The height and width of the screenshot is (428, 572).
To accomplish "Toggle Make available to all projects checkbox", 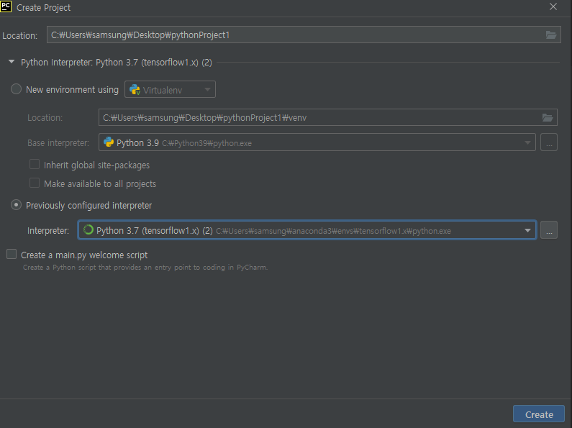I will point(35,183).
